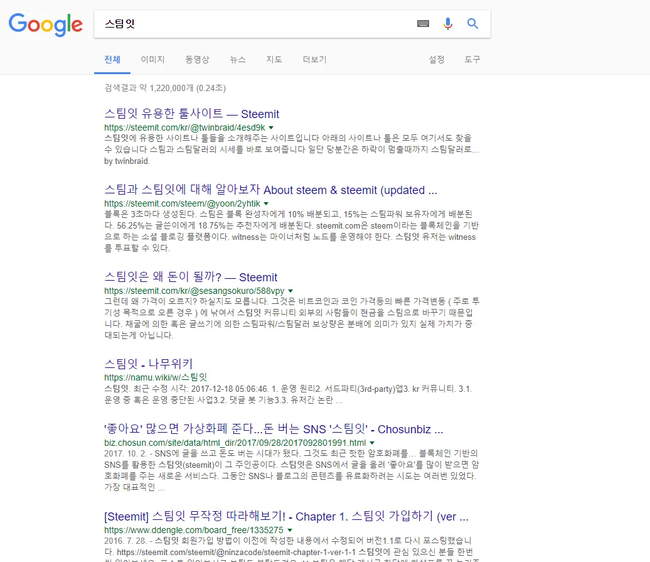Click the 'by twinbraid.' snippet text
This screenshot has height=562, width=650.
tap(127, 161)
